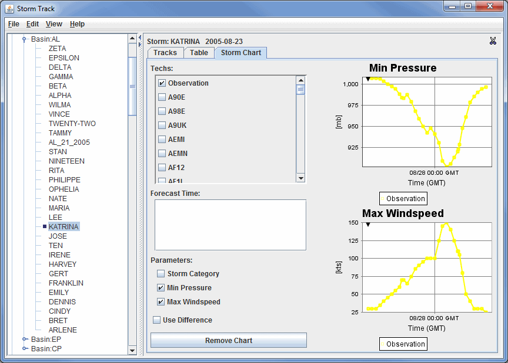Open the Edit menu
Screen dimensions: 508x363
coord(32,24)
